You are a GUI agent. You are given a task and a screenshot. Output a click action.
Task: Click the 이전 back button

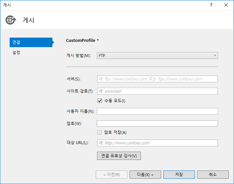coord(111,174)
